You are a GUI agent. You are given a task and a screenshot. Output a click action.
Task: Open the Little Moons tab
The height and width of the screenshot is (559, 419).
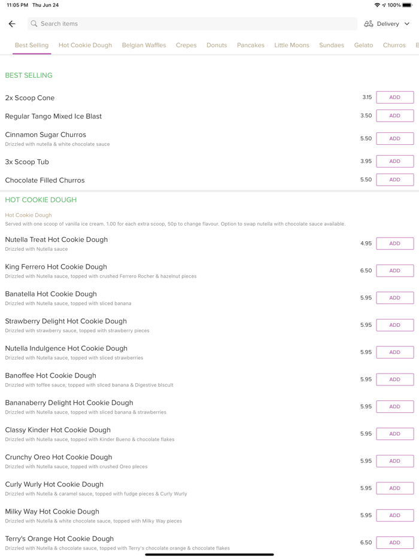tap(292, 45)
